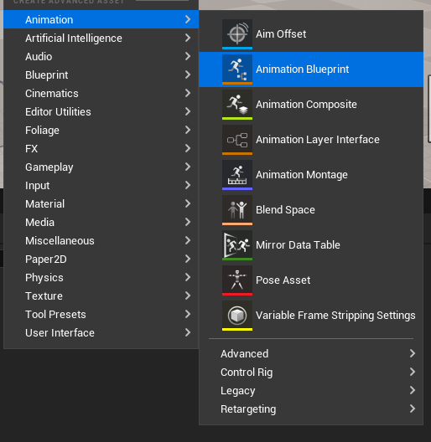Choose the Aim Offset text label
This screenshot has height=442, width=431.
point(281,34)
